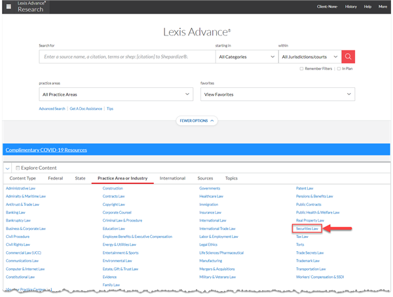Image resolution: width=393 pixels, height=297 pixels.
Task: Open Energy & Utilities Law link
Action: tap(119, 245)
